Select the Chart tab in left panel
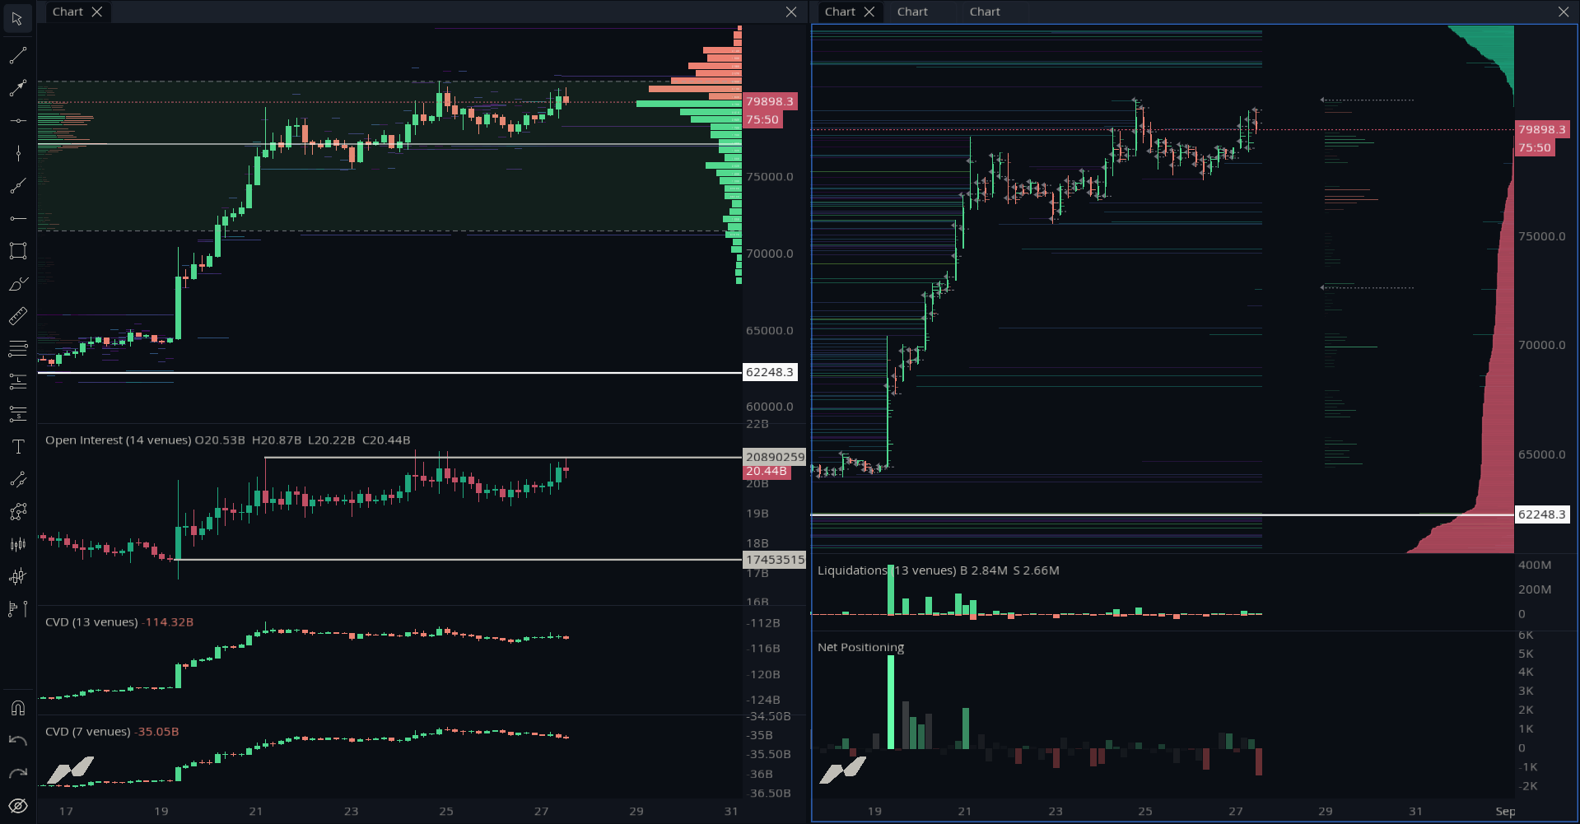Viewport: 1580px width, 824px height. [68, 12]
